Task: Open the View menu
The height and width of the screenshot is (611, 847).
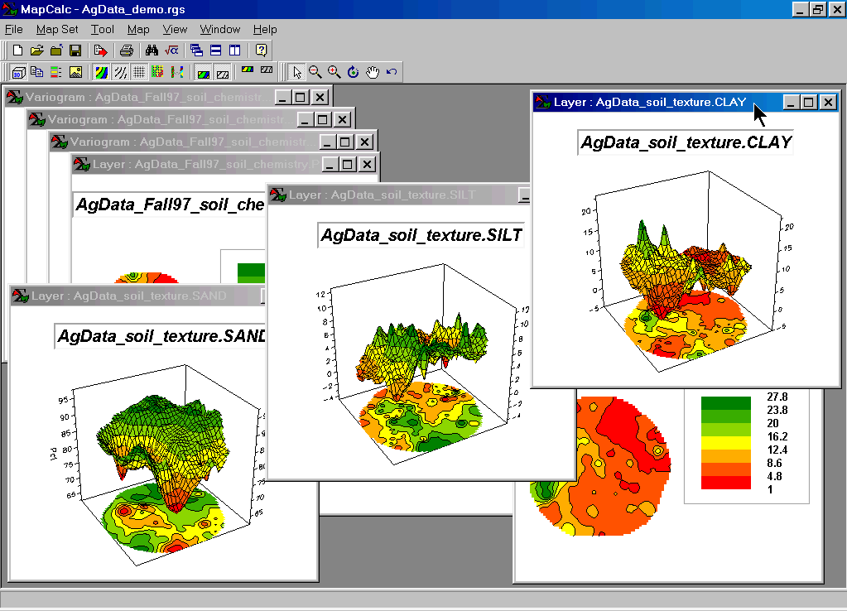Action: click(x=175, y=29)
